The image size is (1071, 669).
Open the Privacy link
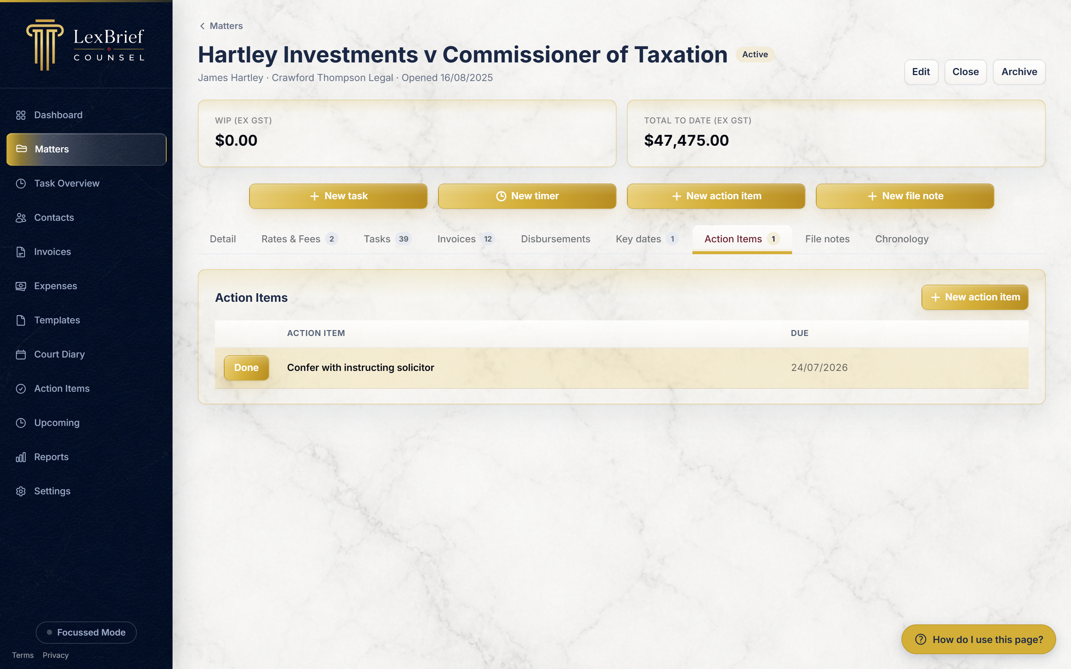[55, 655]
